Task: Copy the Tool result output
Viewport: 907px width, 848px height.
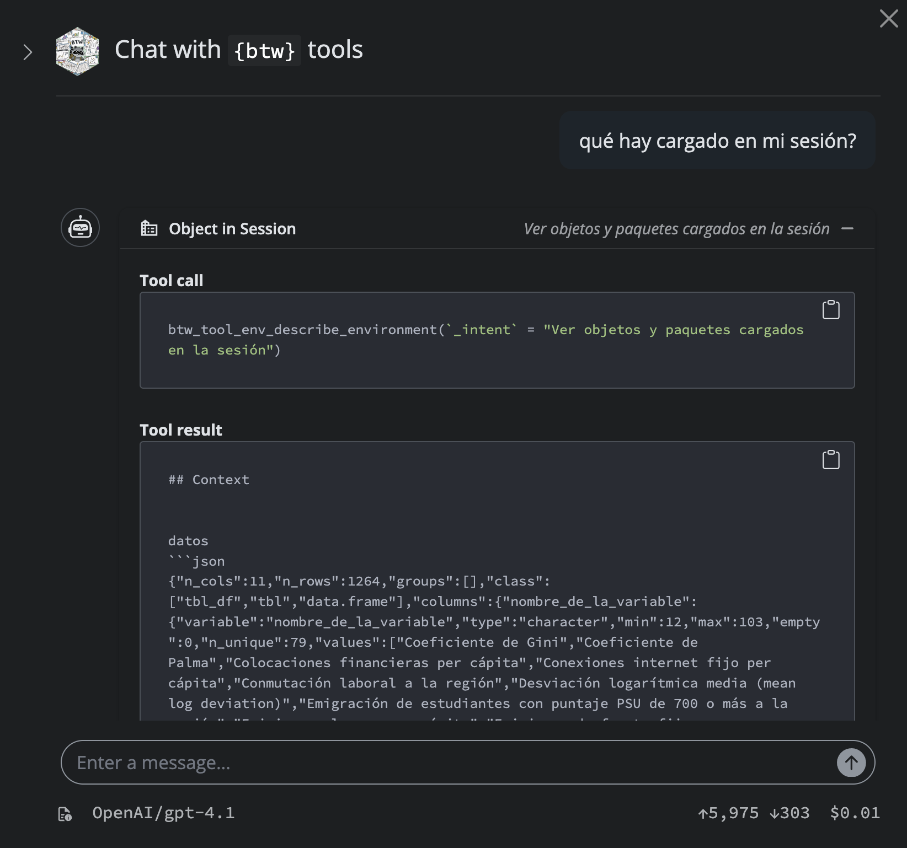Action: [831, 459]
